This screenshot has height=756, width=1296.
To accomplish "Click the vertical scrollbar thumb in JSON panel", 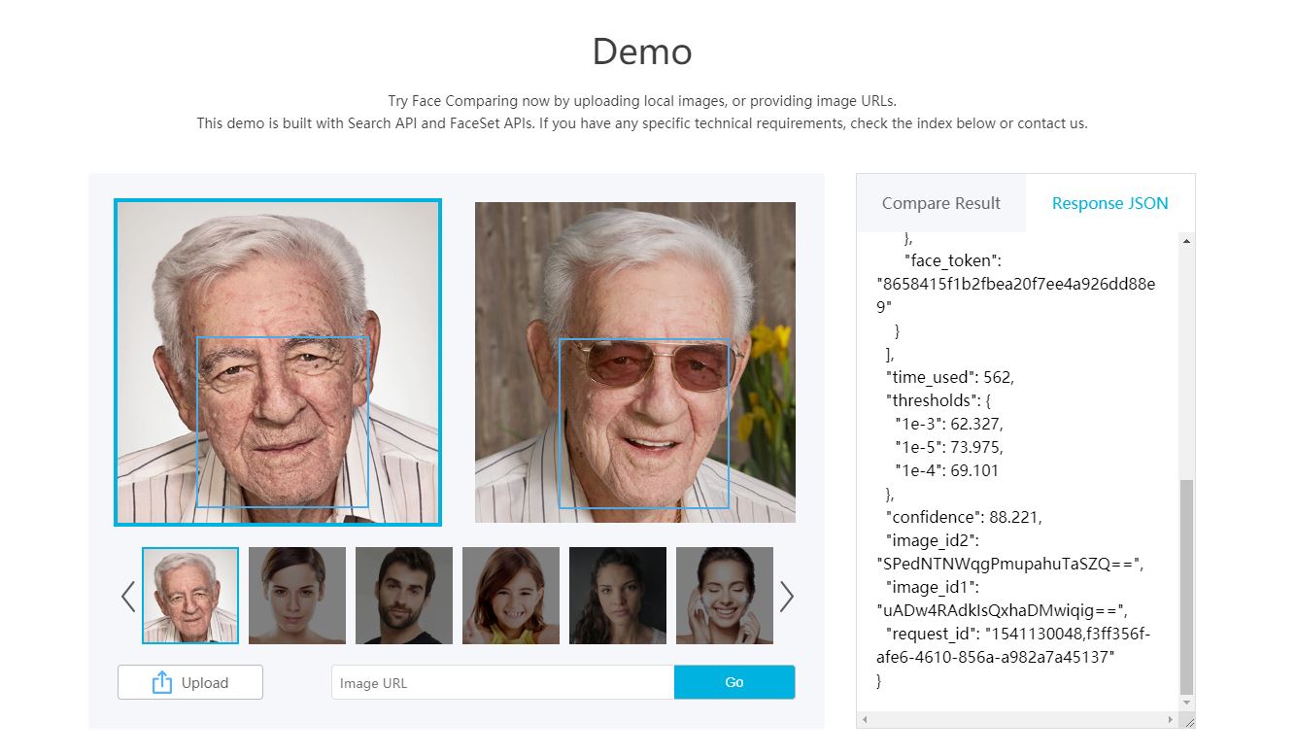I will click(1187, 586).
